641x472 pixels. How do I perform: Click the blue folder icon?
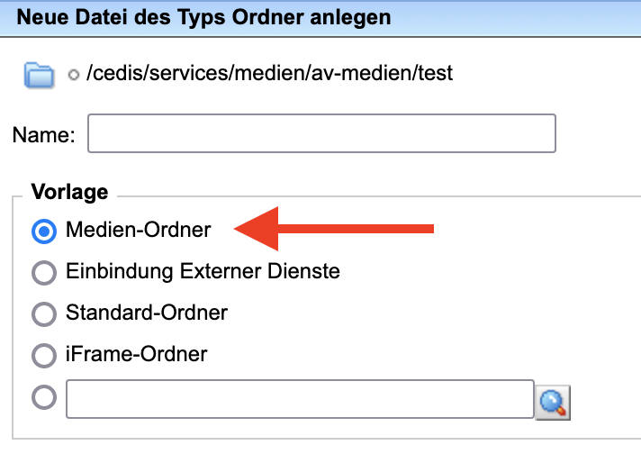[x=39, y=75]
